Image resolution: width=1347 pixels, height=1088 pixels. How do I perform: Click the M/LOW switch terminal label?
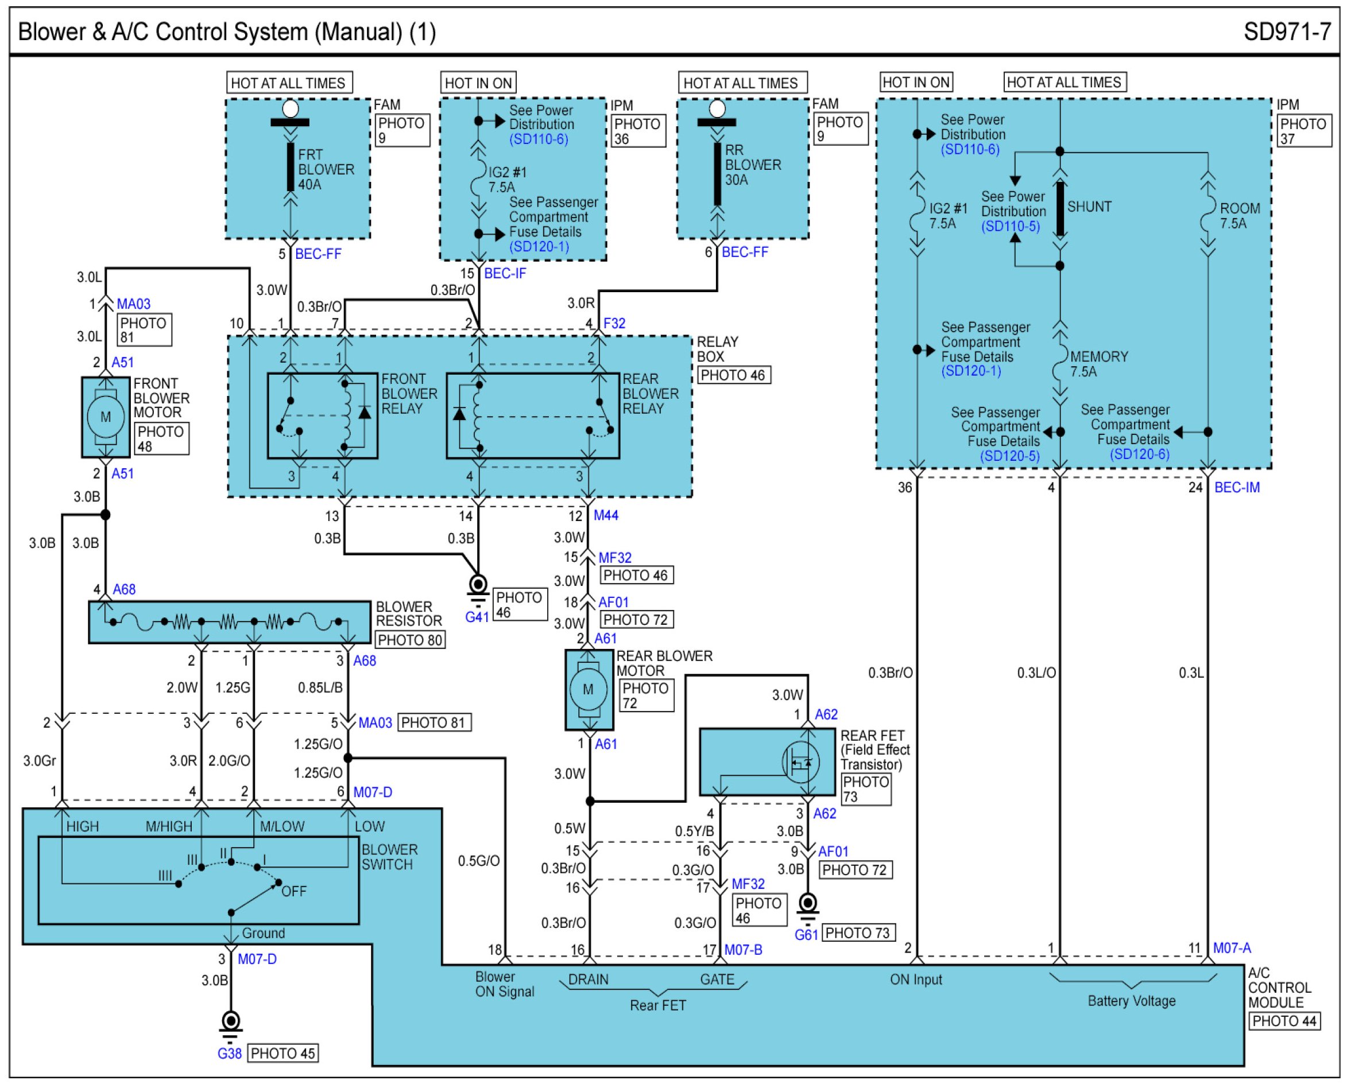[x=282, y=827]
